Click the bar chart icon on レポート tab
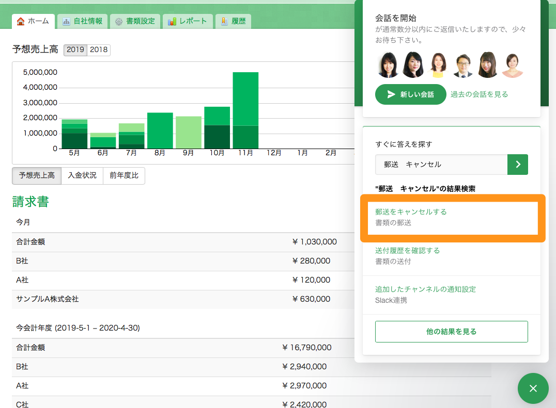Viewport: 556px width, 408px height. tap(172, 21)
